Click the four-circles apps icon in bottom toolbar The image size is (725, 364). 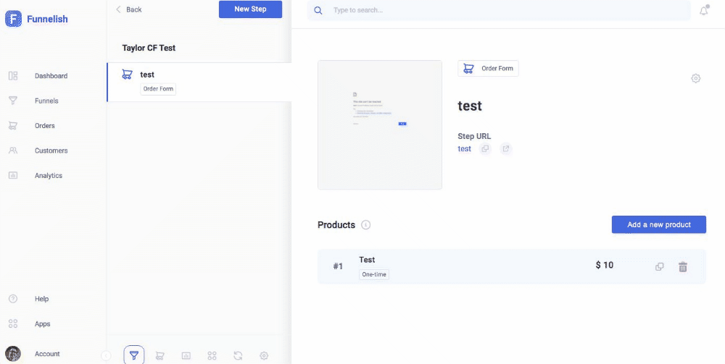(x=212, y=355)
